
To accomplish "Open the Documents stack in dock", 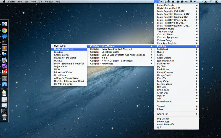I will click(4, 93).
